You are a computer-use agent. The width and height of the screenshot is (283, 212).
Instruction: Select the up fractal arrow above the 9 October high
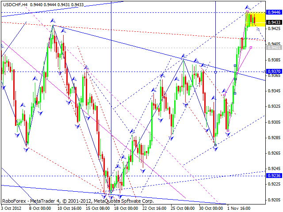click(x=53, y=20)
